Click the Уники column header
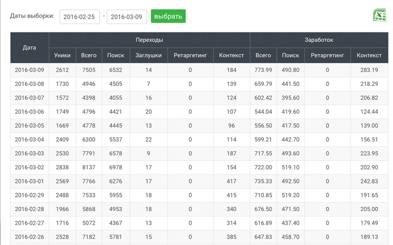Viewport: 393px width, 245px height. 62,55
